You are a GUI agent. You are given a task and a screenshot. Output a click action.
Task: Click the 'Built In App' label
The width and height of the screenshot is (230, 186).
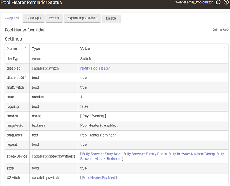click(x=220, y=29)
